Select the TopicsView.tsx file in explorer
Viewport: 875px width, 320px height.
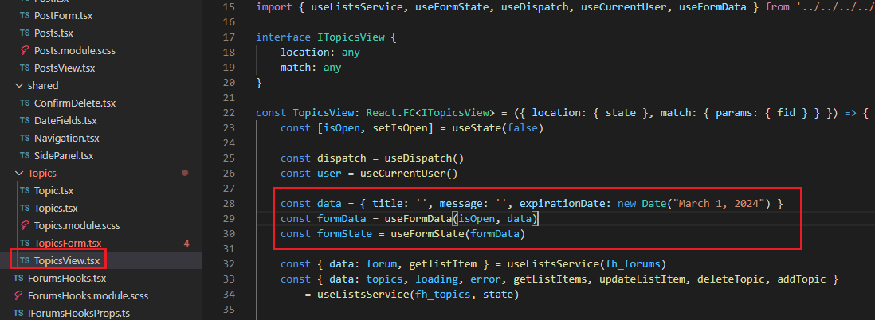[x=67, y=260]
